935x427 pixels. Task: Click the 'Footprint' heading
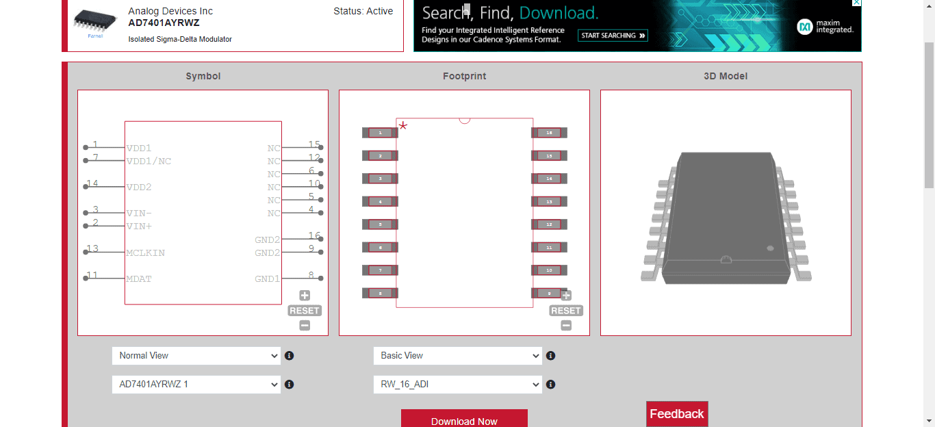pyautogui.click(x=465, y=76)
